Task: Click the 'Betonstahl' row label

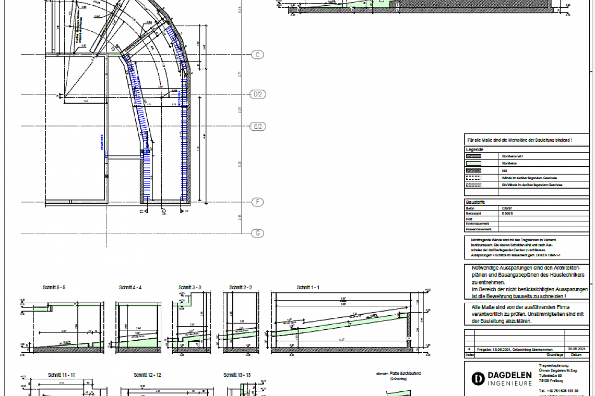Action: pyautogui.click(x=473, y=213)
